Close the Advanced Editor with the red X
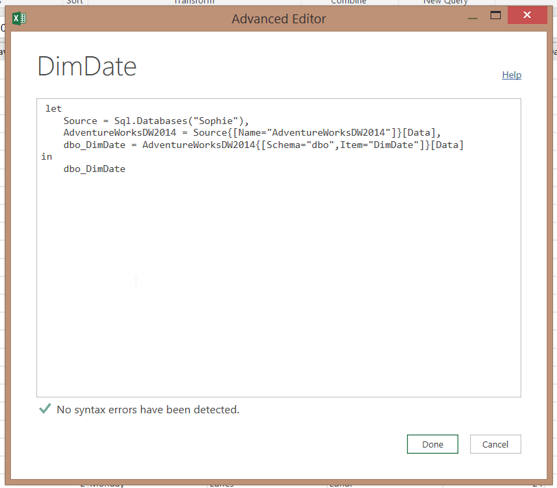Viewport: 557px width, 488px height. (526, 15)
